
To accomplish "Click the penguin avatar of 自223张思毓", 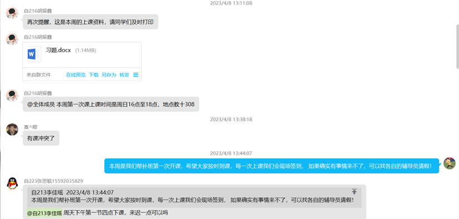I will 12,183.
